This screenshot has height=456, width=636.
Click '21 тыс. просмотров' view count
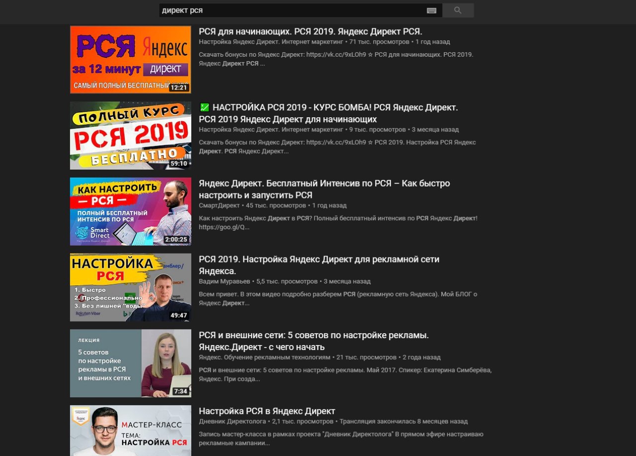366,357
